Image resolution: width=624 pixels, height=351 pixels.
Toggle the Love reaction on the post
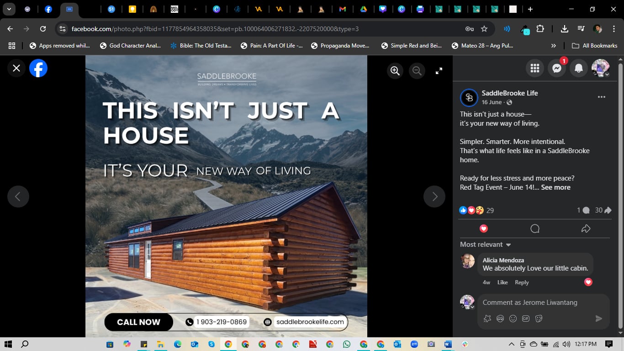(x=484, y=229)
